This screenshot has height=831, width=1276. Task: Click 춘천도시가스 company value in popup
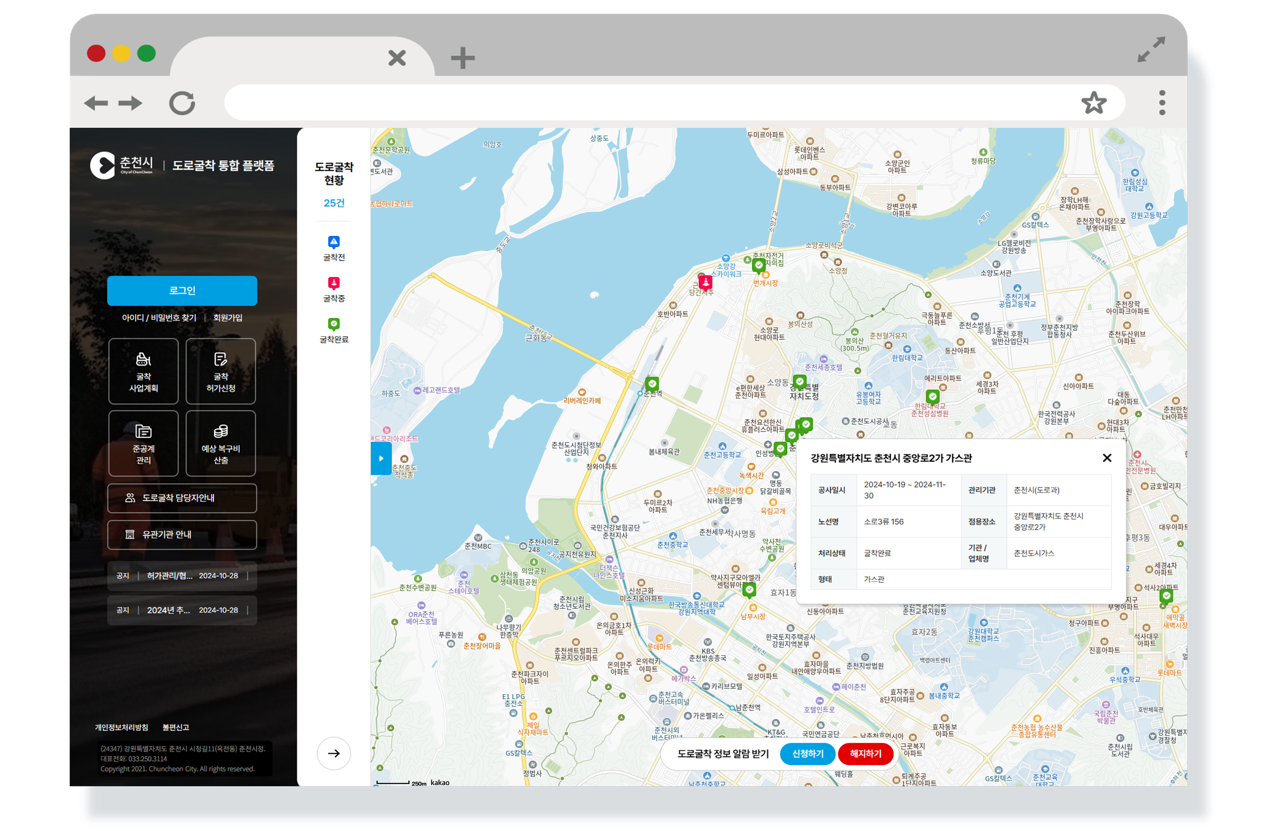coord(1034,553)
